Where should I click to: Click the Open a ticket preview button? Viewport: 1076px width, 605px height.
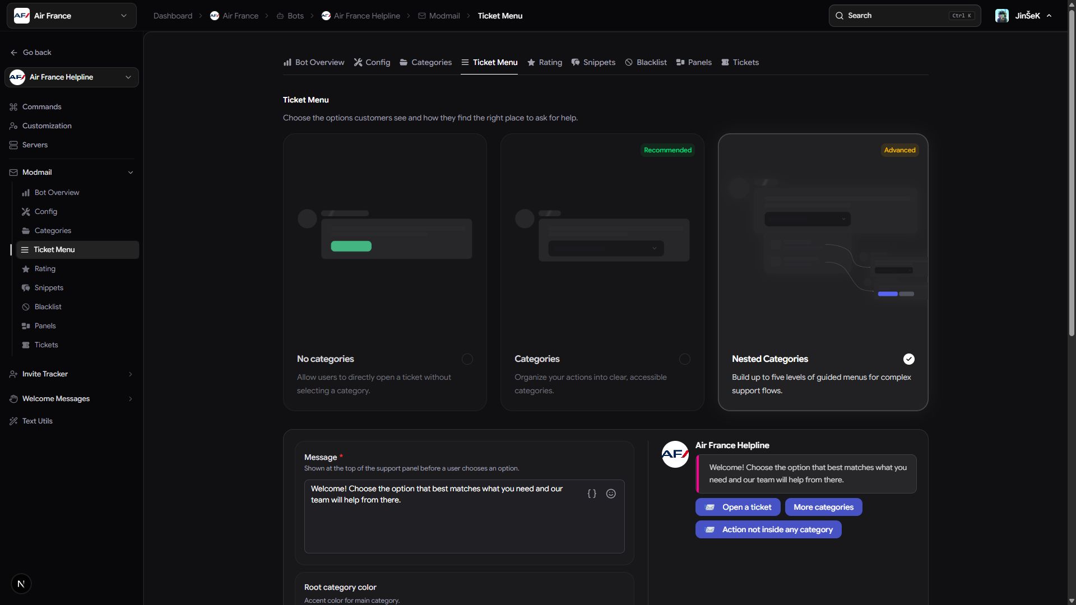pos(738,507)
